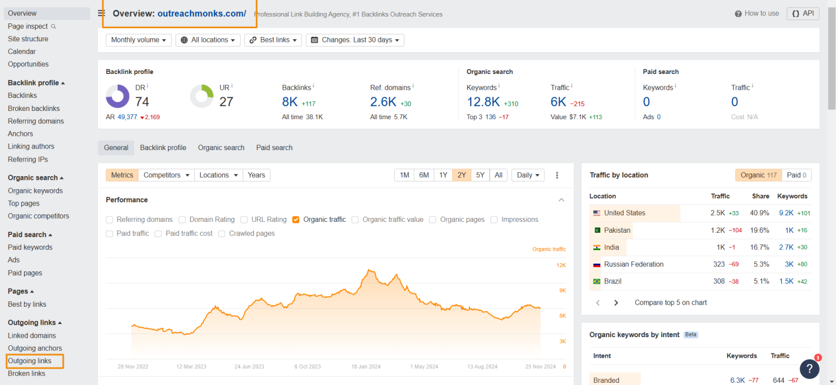This screenshot has height=385, width=836.
Task: Click the hamburger menu icon beside Overview
Action: (x=101, y=14)
